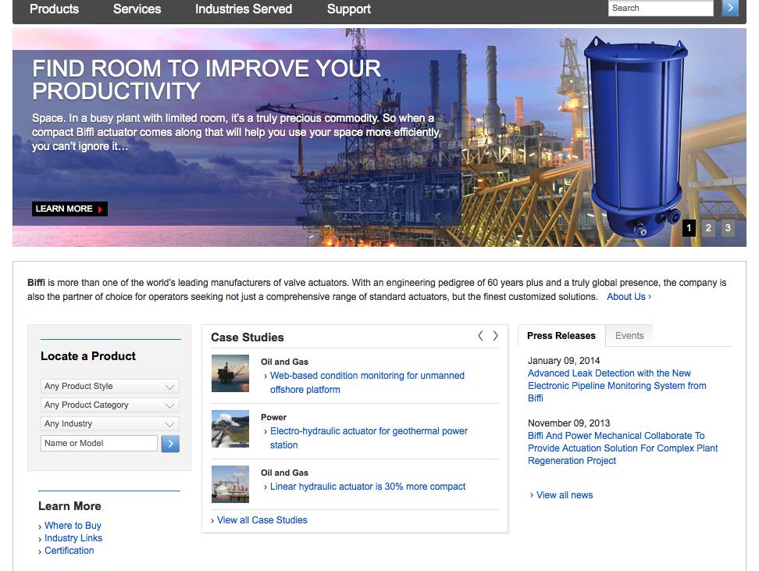Show next case studies with right chevron
759x571 pixels.
point(495,336)
